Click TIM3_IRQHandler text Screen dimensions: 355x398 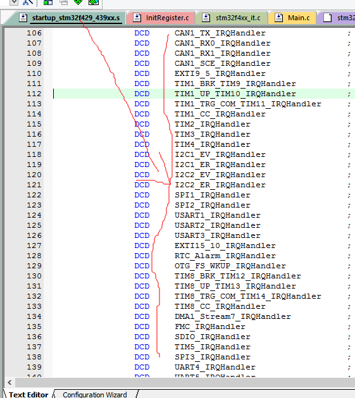click(212, 135)
